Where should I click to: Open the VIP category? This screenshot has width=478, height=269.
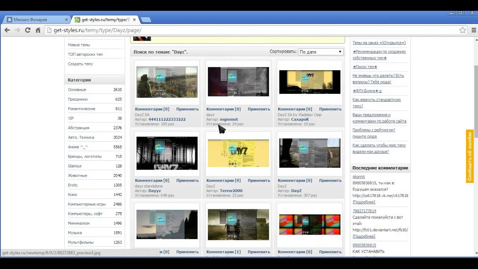(71, 118)
